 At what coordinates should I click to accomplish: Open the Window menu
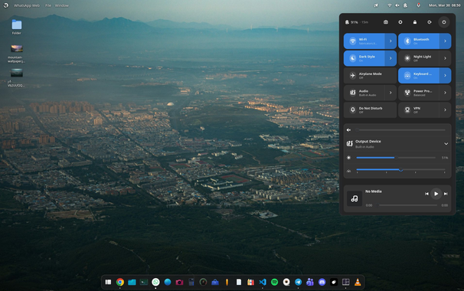(62, 5)
